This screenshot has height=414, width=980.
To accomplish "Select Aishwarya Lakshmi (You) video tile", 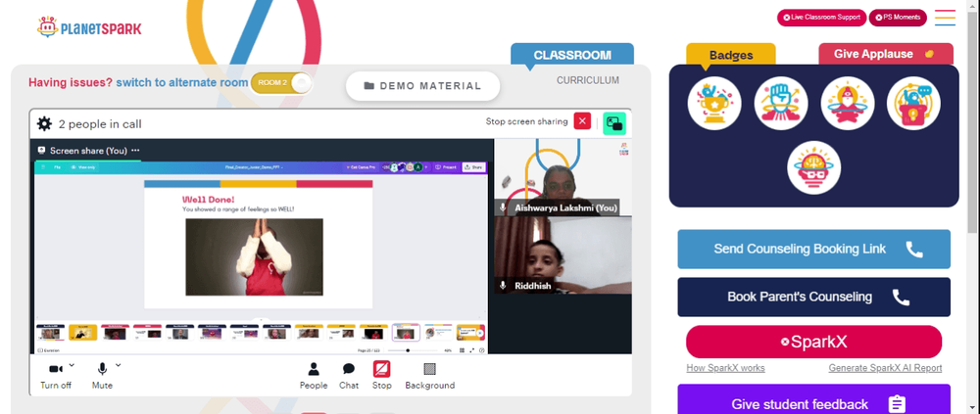I will tap(563, 177).
